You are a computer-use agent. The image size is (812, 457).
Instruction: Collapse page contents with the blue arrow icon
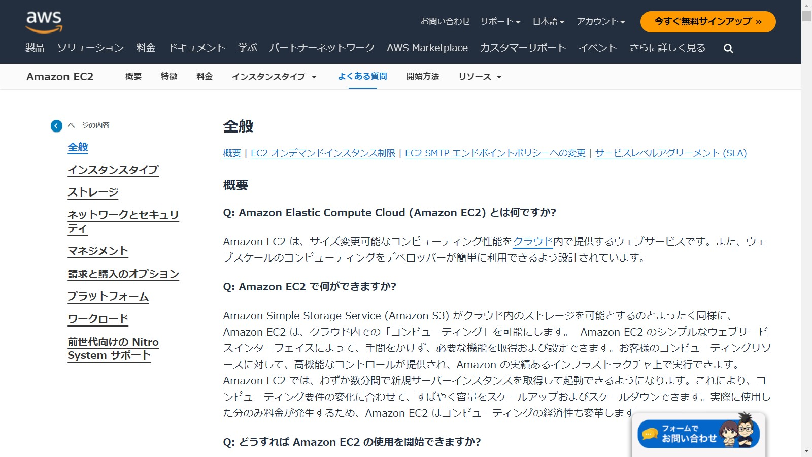[x=56, y=126]
